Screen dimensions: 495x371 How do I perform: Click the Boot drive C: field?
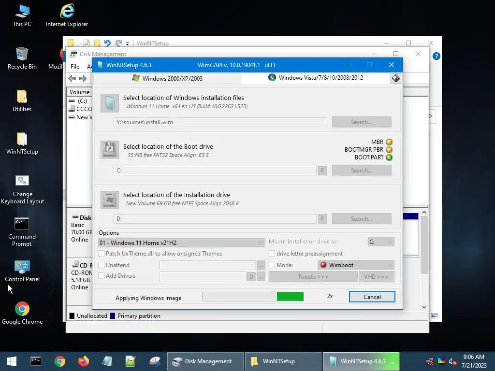(x=215, y=171)
